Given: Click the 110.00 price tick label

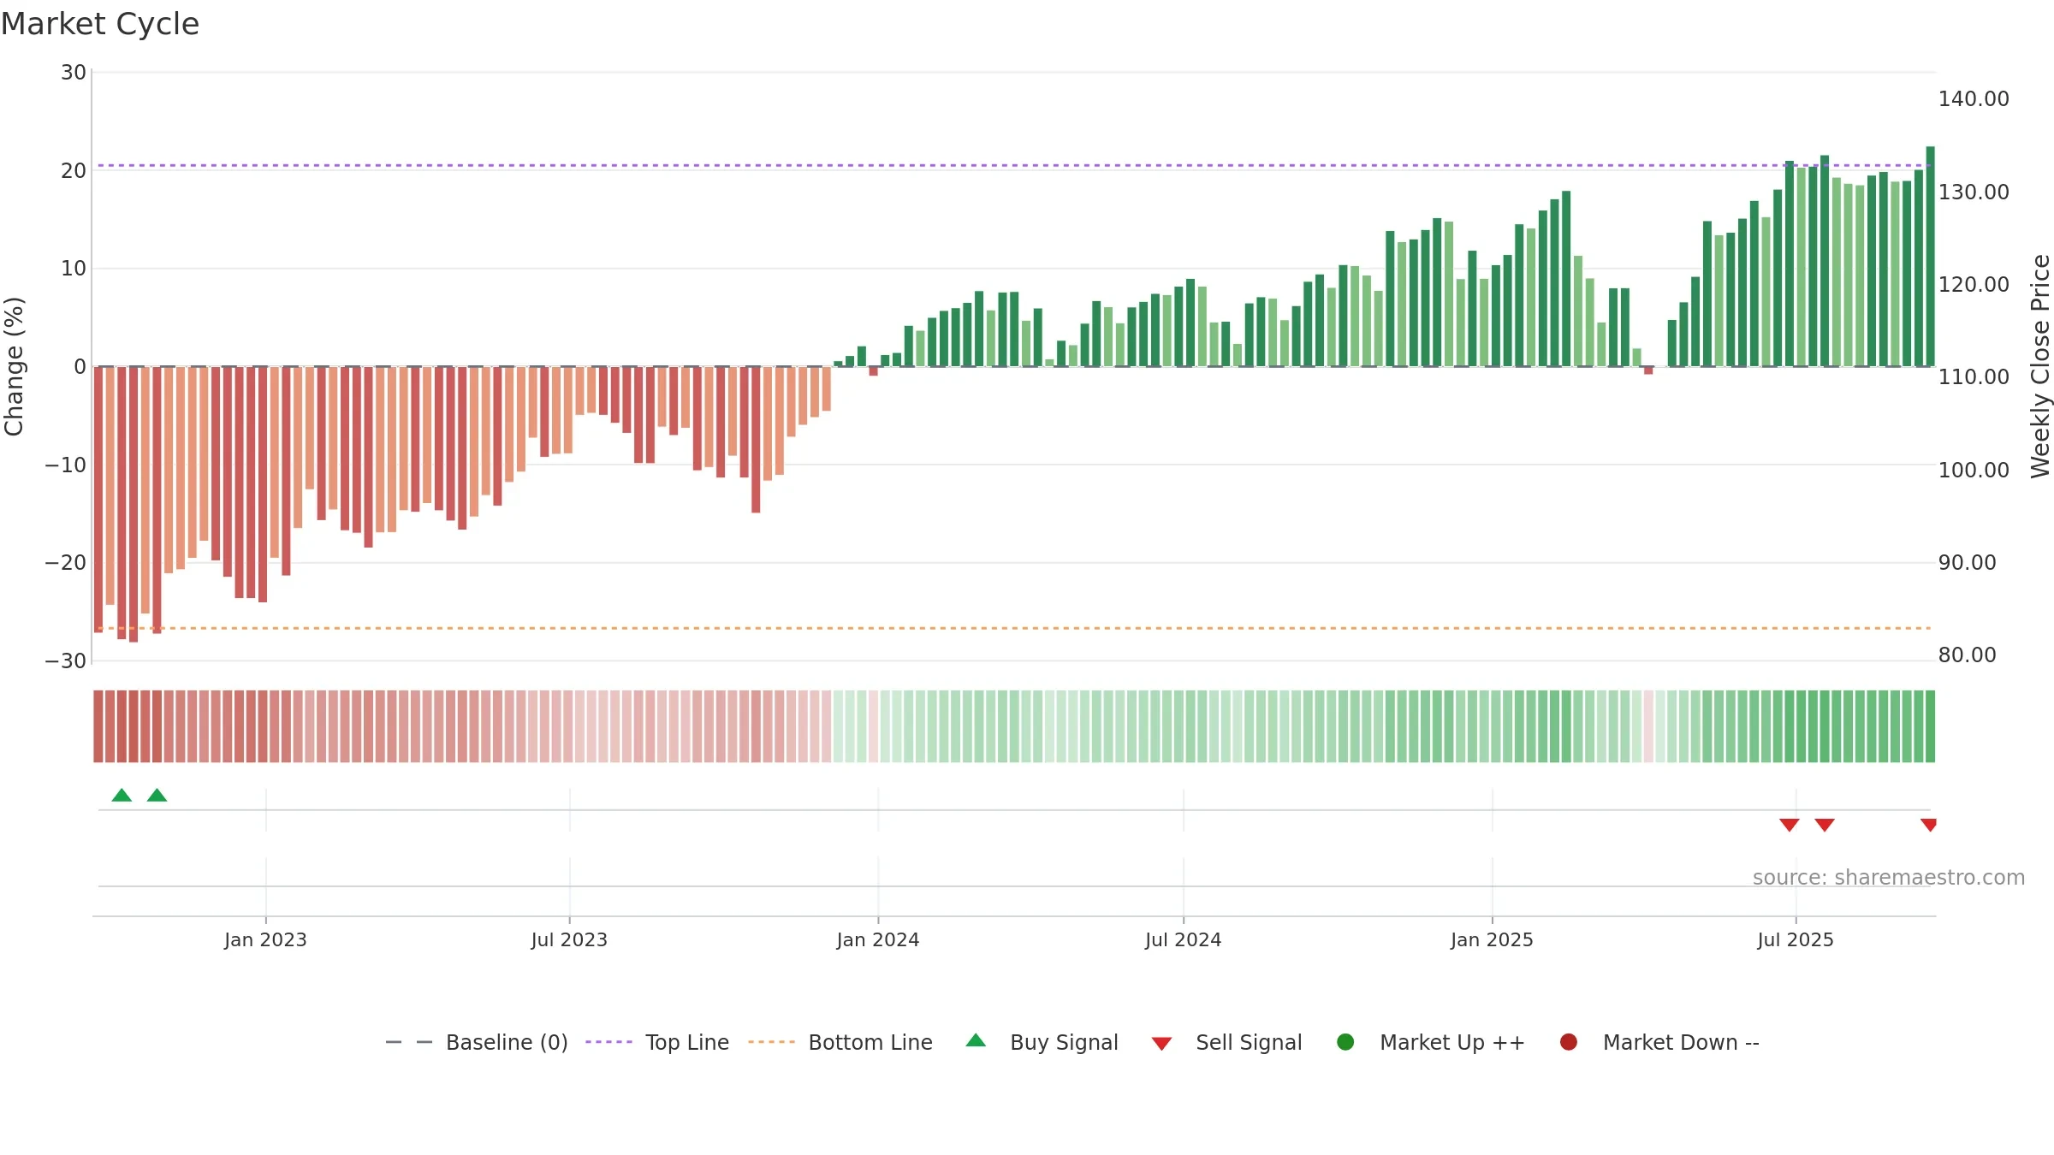Looking at the screenshot, I should click(x=1974, y=376).
